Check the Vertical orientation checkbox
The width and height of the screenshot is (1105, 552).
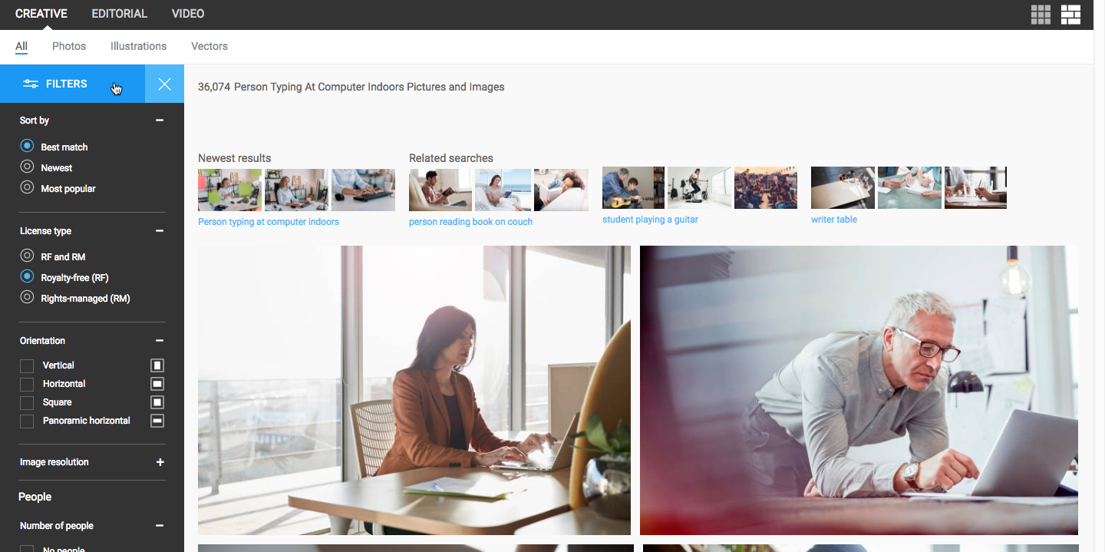pyautogui.click(x=27, y=365)
